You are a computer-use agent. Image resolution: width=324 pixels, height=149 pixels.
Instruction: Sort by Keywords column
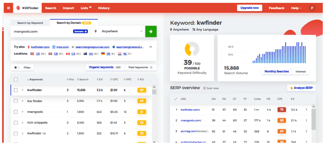pyautogui.click(x=35, y=80)
